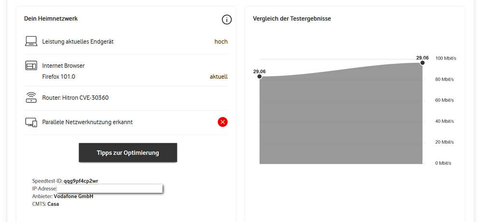
Task: Click the Firefox 101.0 label
Action: [59, 76]
